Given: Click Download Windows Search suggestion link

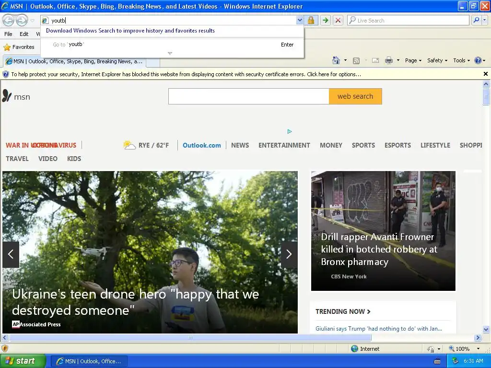Looking at the screenshot, I should [x=130, y=31].
